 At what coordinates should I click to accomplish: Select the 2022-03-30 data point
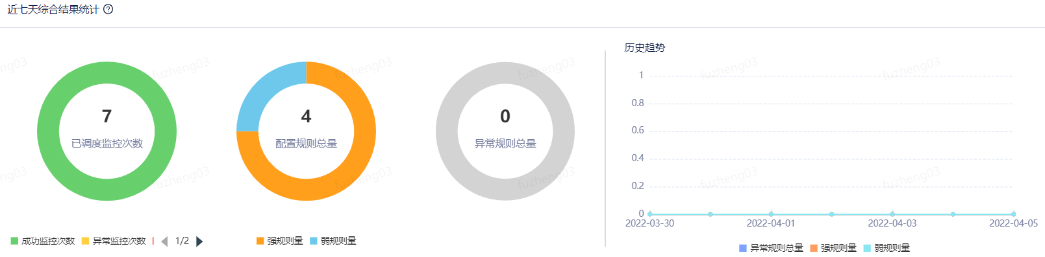[x=650, y=214]
